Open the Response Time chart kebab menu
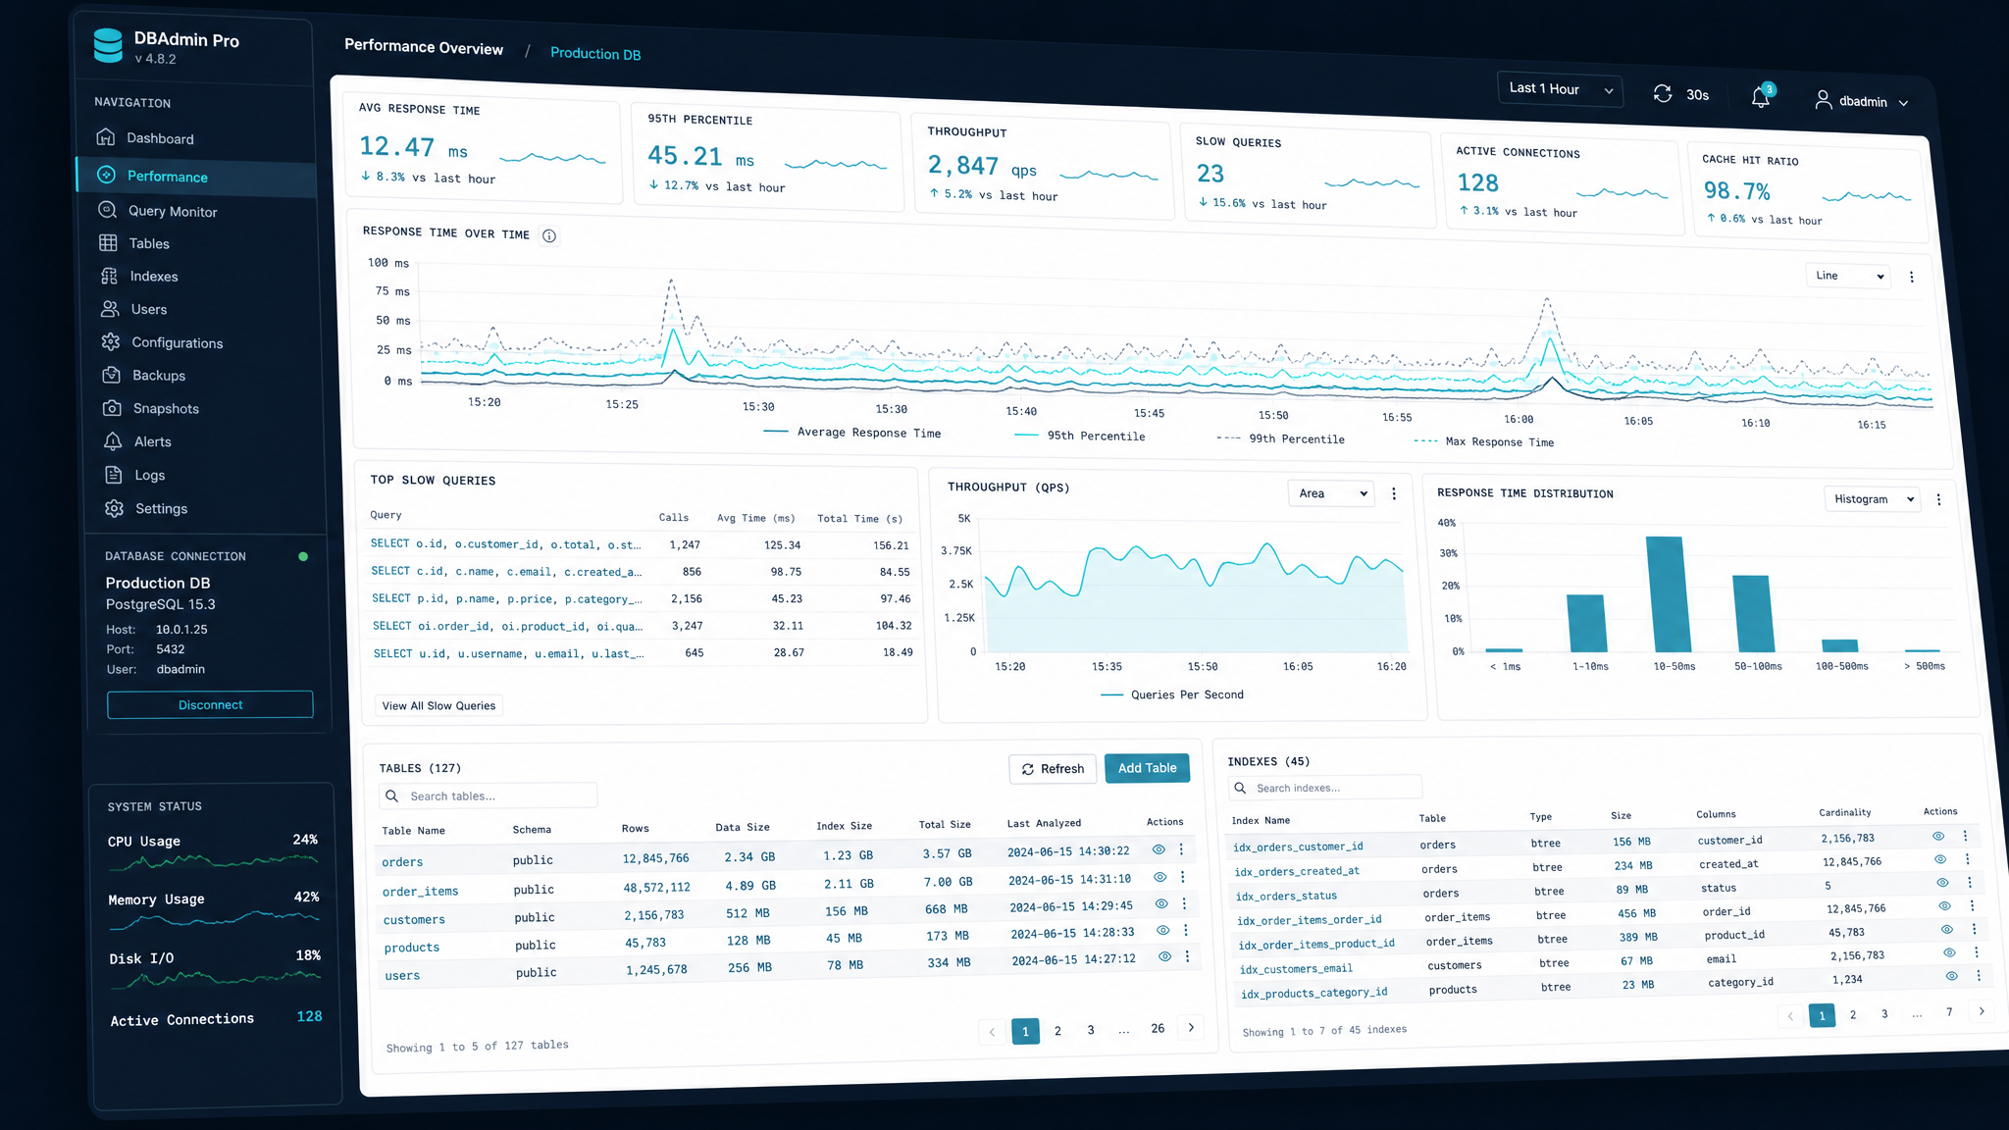The width and height of the screenshot is (2009, 1130). (x=1911, y=278)
